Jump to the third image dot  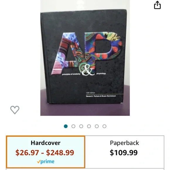click(81, 126)
